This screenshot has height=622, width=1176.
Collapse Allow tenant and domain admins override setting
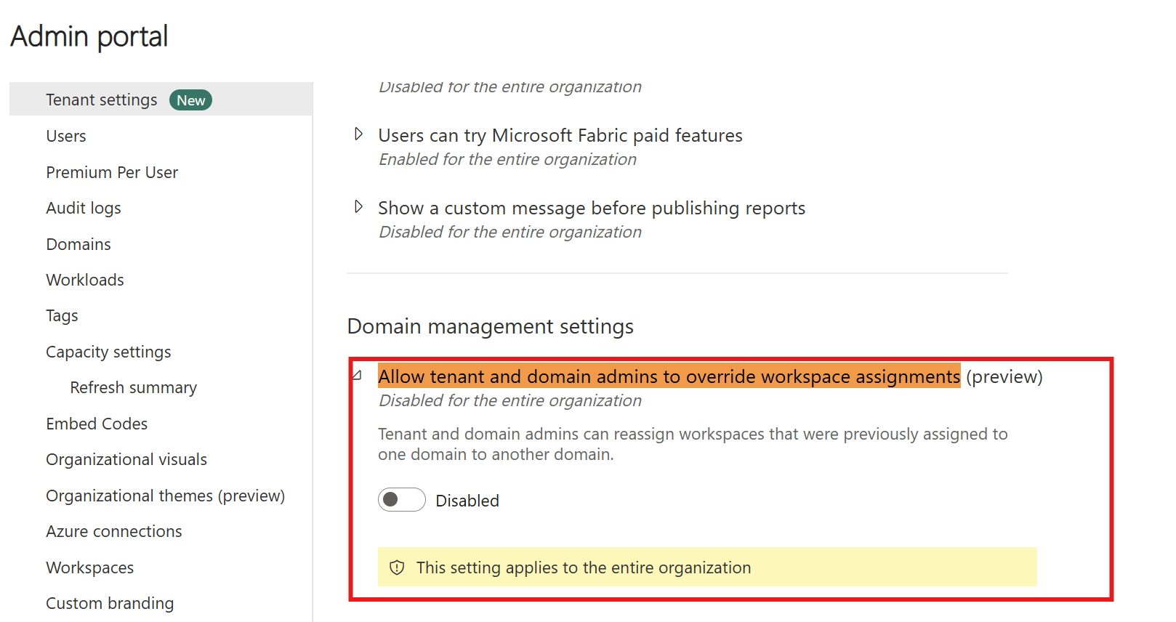[x=358, y=376]
